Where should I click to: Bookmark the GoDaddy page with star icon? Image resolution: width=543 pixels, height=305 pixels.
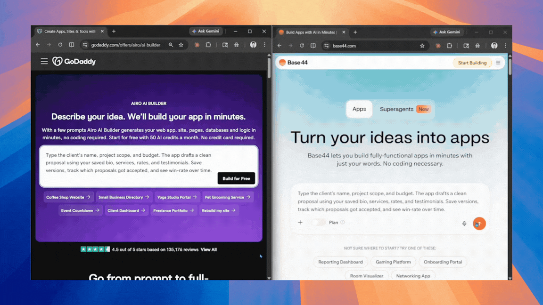(181, 45)
